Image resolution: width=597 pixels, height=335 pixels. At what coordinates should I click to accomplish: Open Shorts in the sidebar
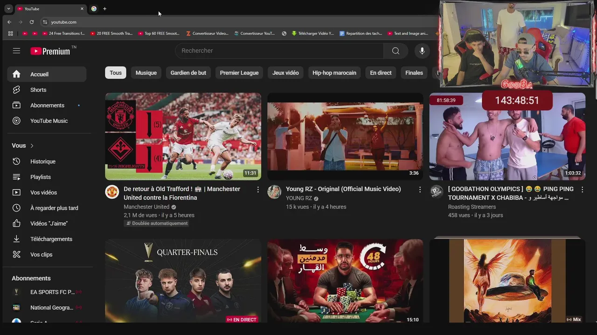point(47,90)
